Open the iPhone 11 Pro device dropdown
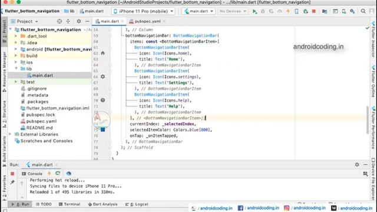This screenshot has height=212, width=377. click(143, 11)
